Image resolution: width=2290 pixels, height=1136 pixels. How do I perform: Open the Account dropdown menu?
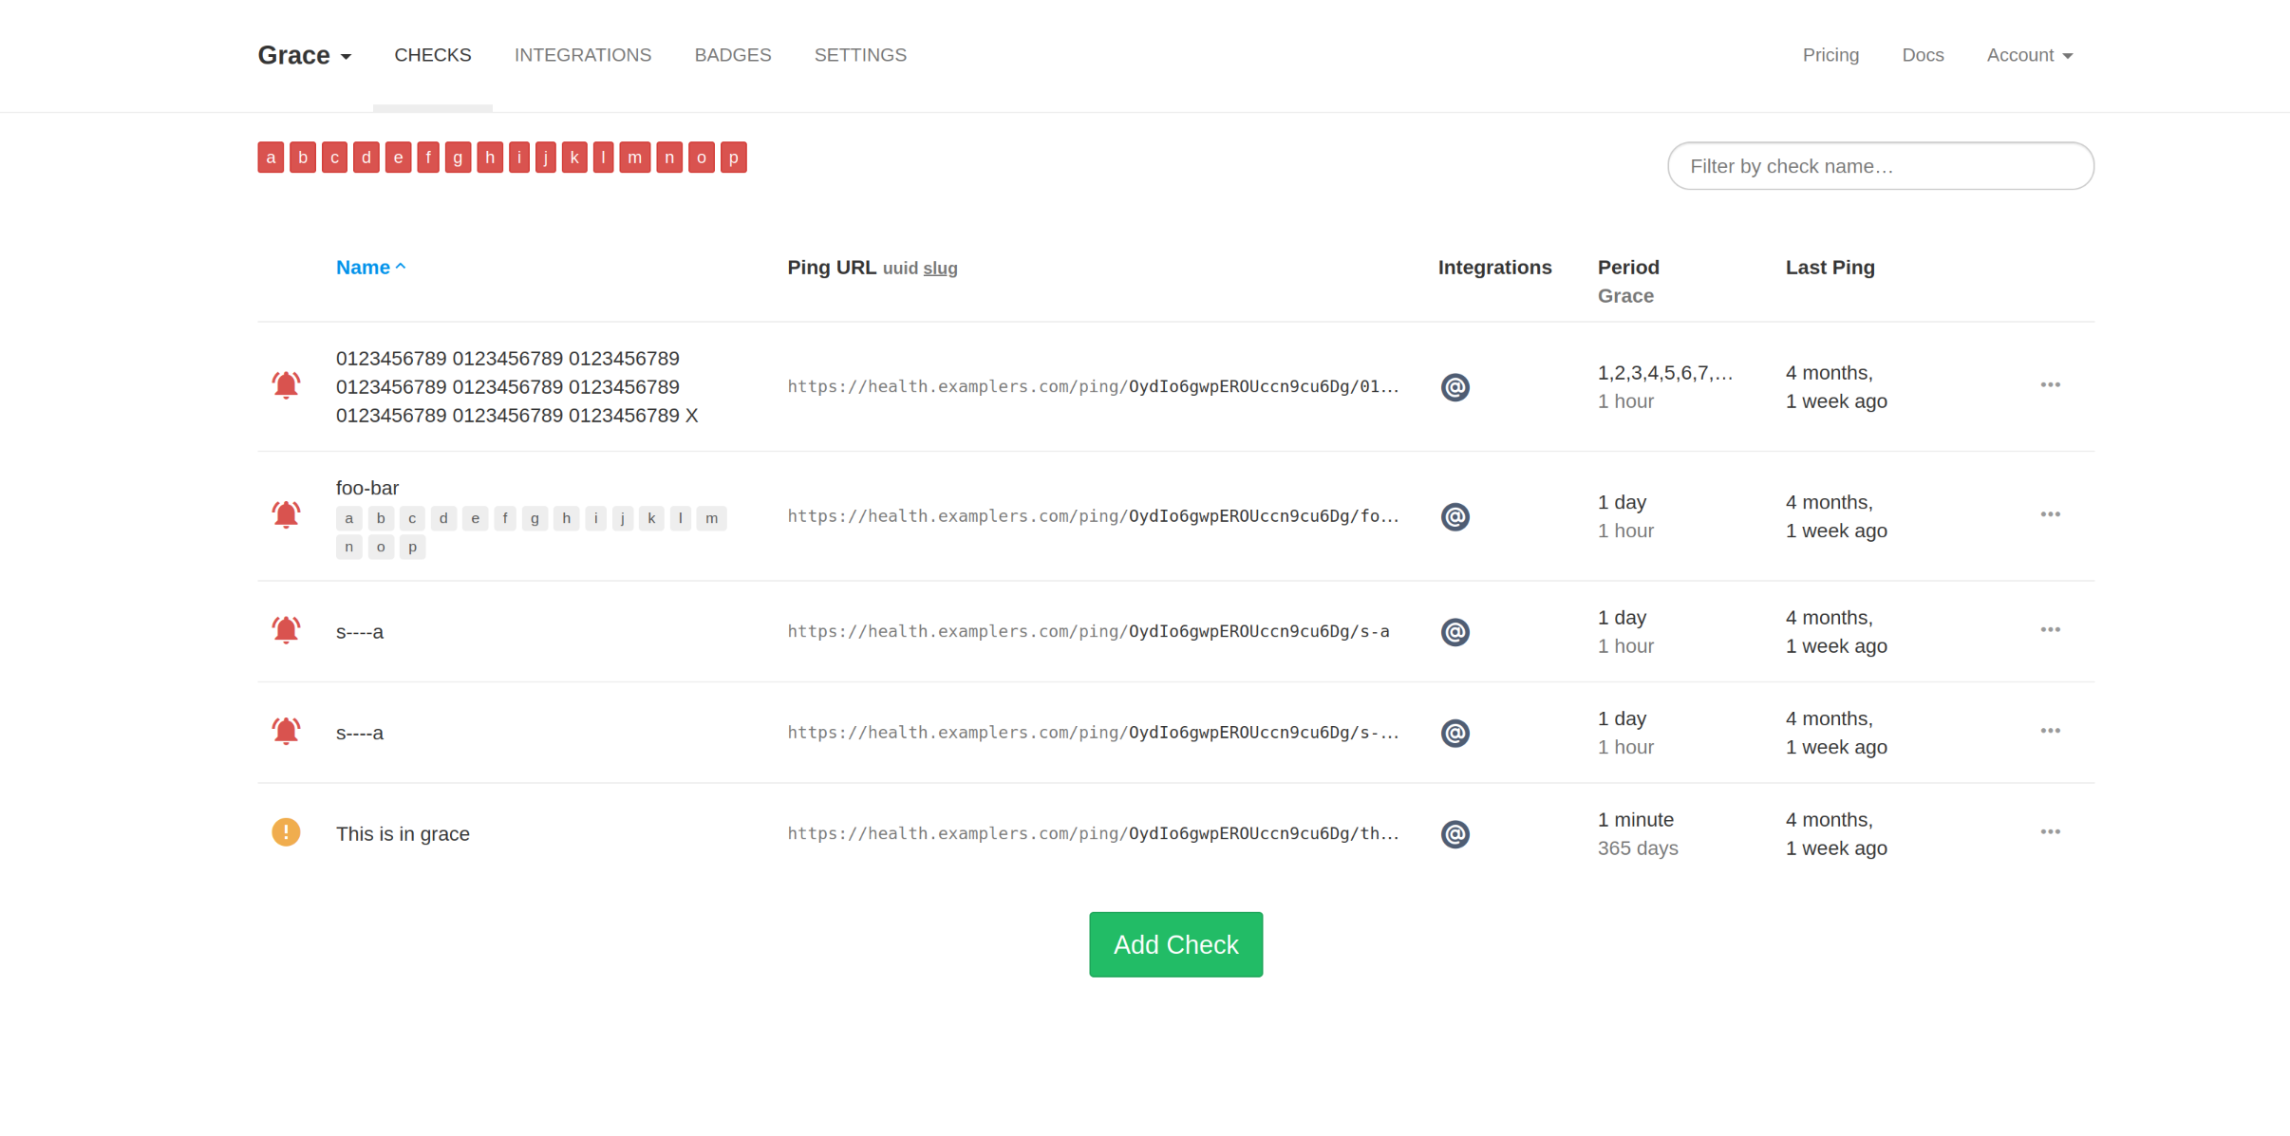click(2029, 55)
